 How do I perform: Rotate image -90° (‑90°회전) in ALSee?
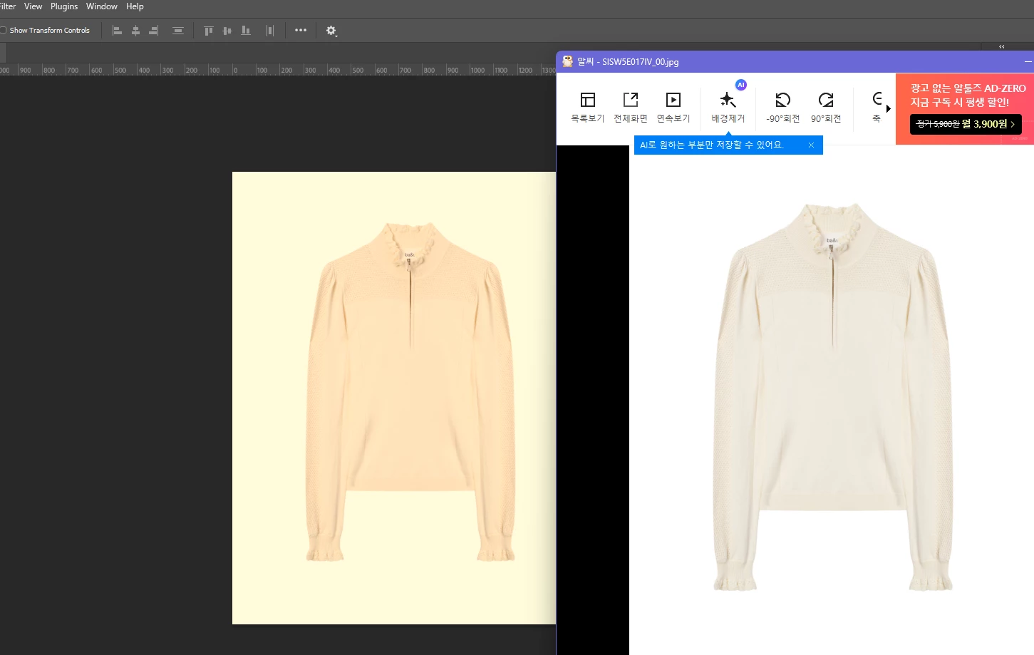point(783,108)
